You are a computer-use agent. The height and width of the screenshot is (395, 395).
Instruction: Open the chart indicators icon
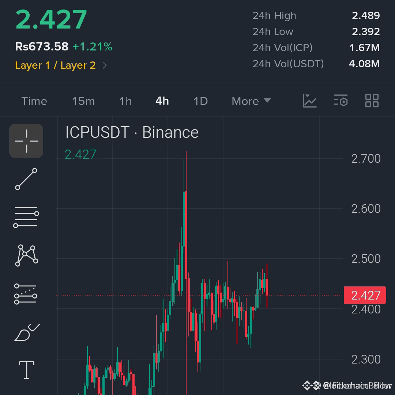click(x=309, y=101)
